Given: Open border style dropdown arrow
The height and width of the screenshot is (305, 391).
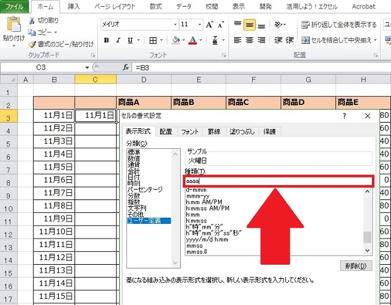Looking at the screenshot, I should (161, 40).
